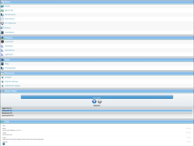
Task: Select the spacesynth.fm radio station
Action: pyautogui.click(x=97, y=115)
